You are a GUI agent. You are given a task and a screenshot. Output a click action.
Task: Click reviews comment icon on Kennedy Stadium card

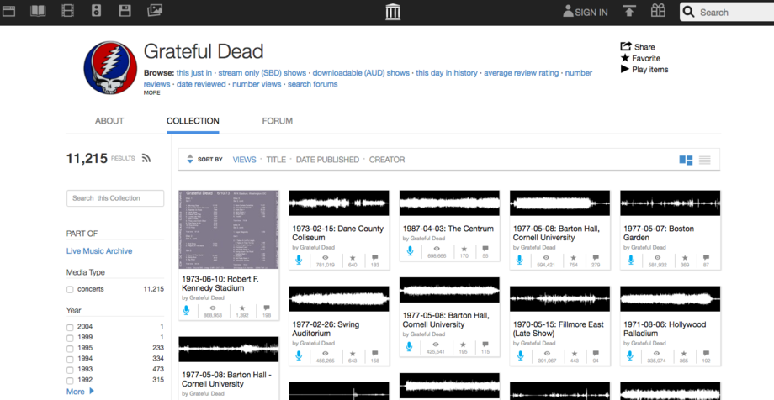[x=267, y=308]
